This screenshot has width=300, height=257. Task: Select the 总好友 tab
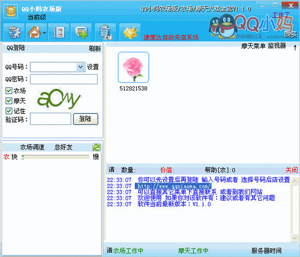click(63, 147)
